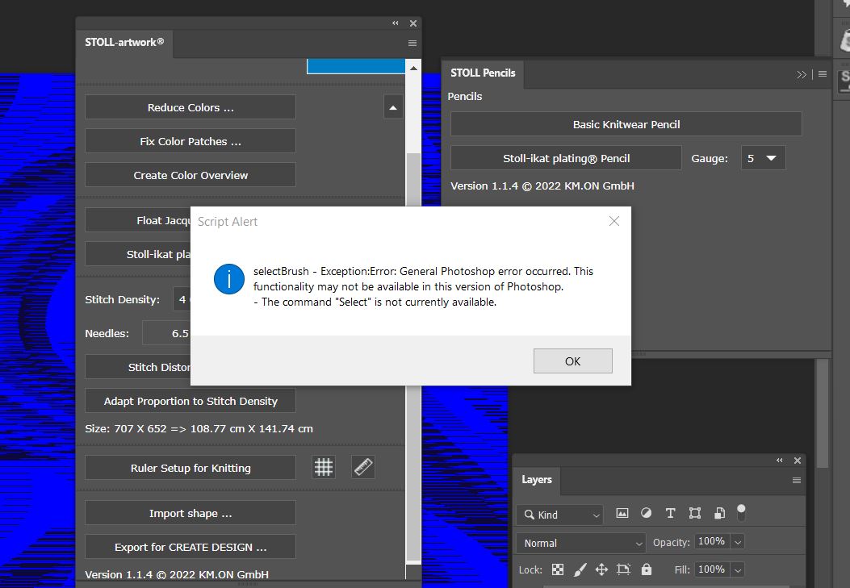
Task: Click the adjustment layers filter icon
Action: pos(647,513)
